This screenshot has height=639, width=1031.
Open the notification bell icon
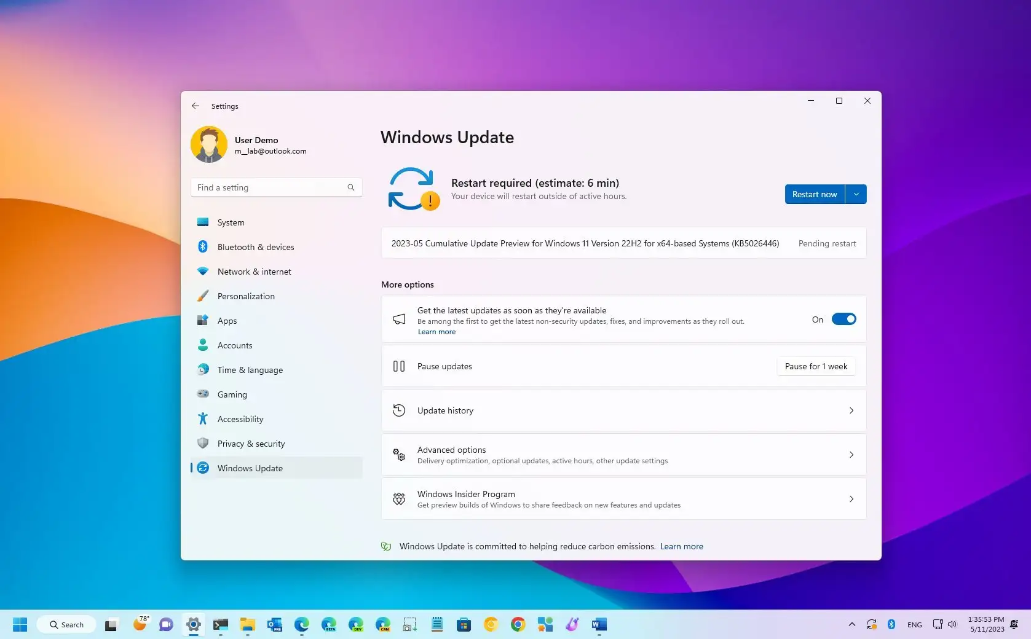(x=1014, y=624)
